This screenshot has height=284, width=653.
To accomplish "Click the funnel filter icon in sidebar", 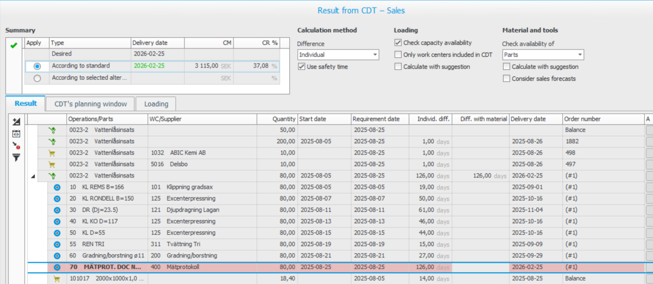I will coord(16,157).
